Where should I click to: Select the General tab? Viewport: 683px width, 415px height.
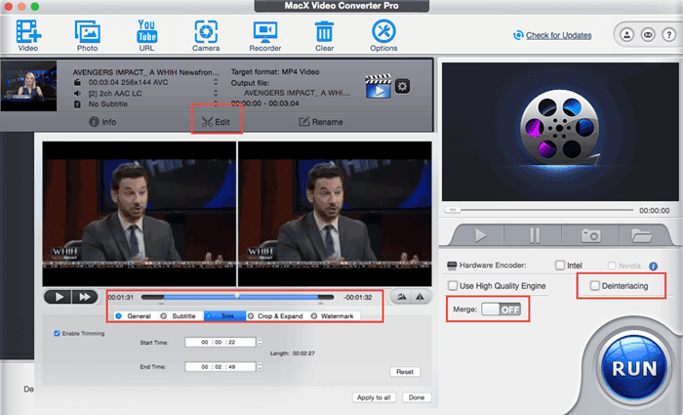tap(134, 316)
